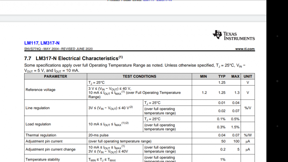Click the Texas Instruments logo
This screenshot has width=288, height=162.
(234, 35)
